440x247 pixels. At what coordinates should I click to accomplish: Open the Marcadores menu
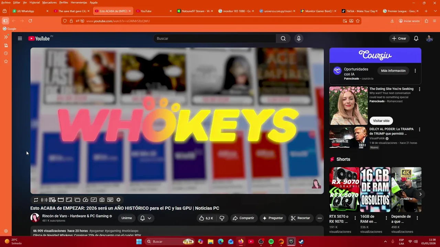49,2
